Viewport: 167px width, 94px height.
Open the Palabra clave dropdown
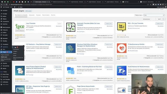click(139, 15)
